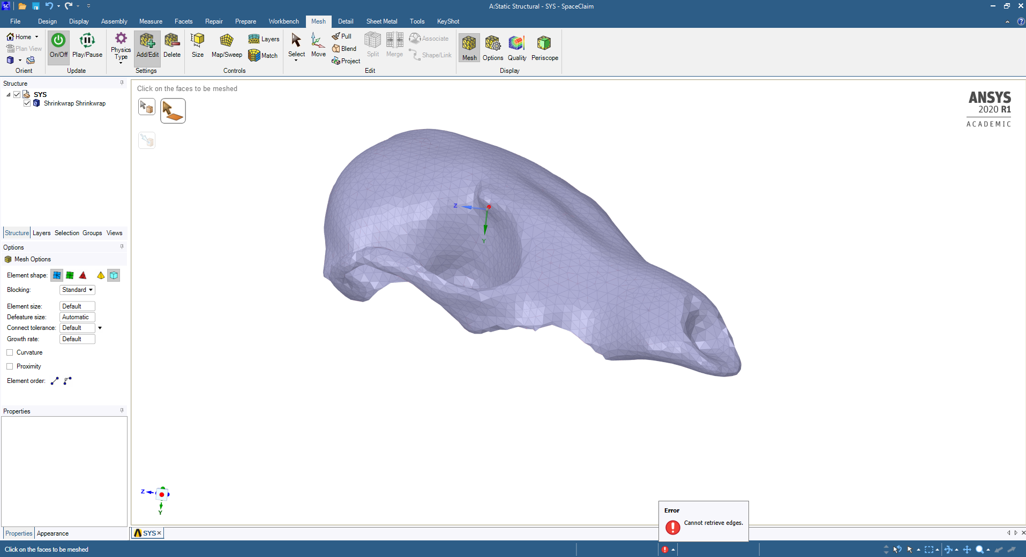Image resolution: width=1026 pixels, height=557 pixels.
Task: Open the Map/Sweep mesh control
Action: [226, 47]
